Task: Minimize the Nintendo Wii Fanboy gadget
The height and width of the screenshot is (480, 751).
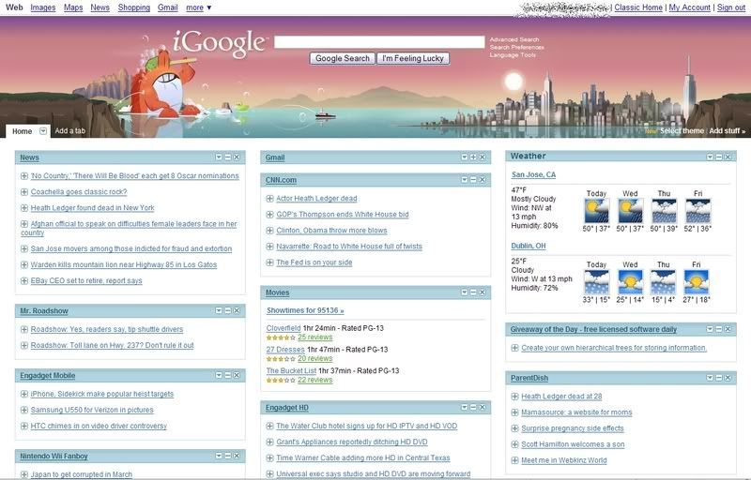Action: (228, 456)
